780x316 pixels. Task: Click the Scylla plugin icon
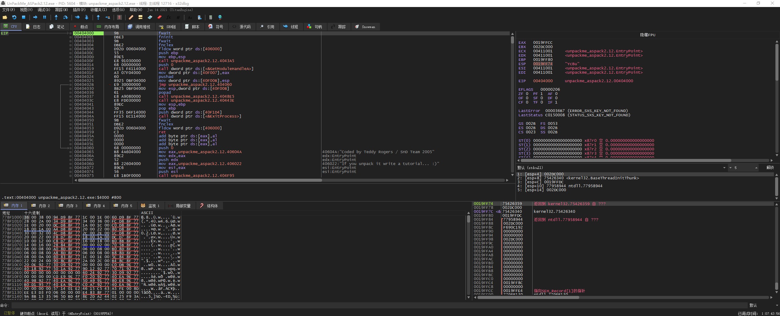119,17
